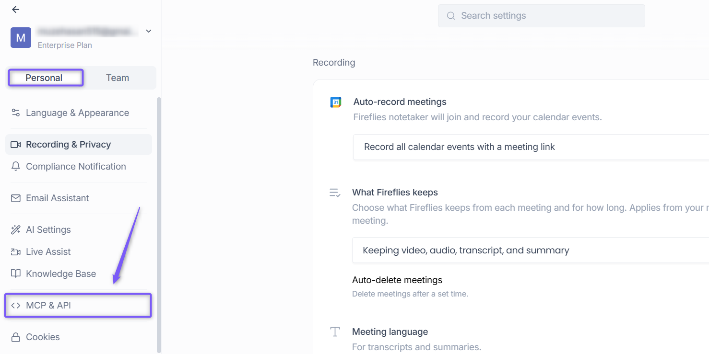Viewport: 709px width, 354px height.
Task: Click the back arrow icon
Action: pos(16,10)
